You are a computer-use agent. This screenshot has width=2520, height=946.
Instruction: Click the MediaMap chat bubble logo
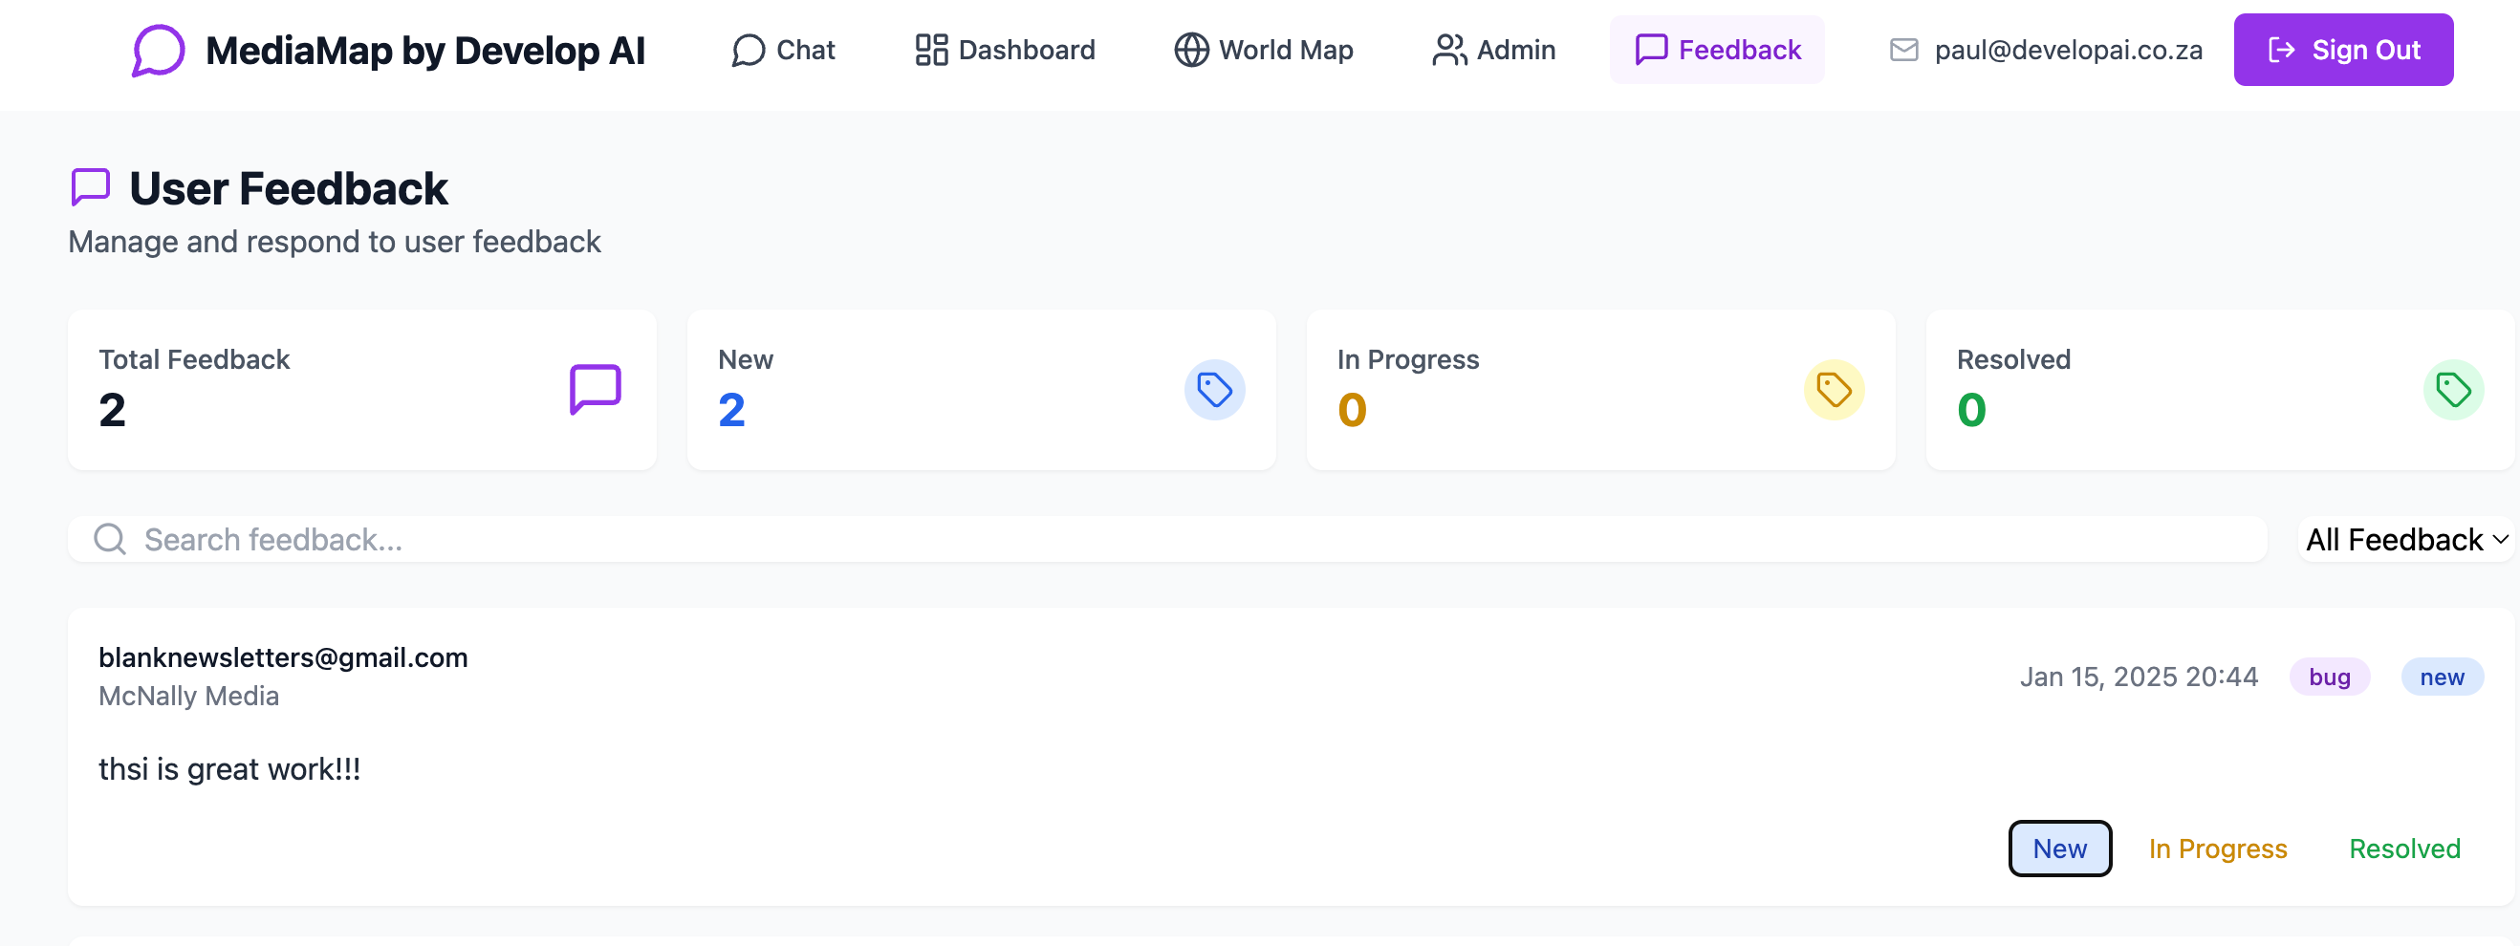point(158,50)
